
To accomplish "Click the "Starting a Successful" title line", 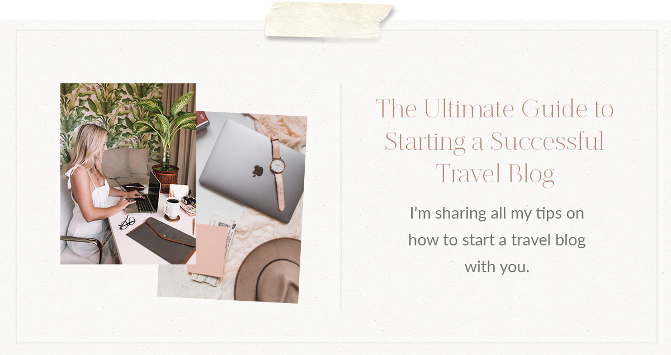I will coord(494,141).
